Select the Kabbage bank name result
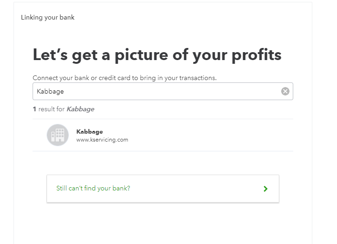 pyautogui.click(x=89, y=132)
